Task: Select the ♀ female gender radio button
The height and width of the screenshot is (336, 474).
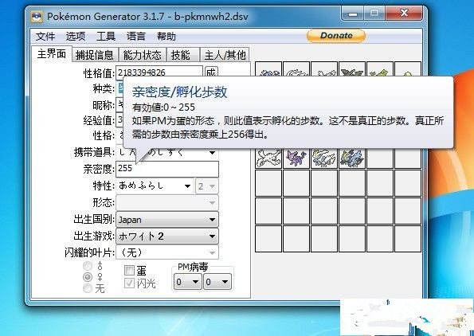Action: [x=88, y=276]
